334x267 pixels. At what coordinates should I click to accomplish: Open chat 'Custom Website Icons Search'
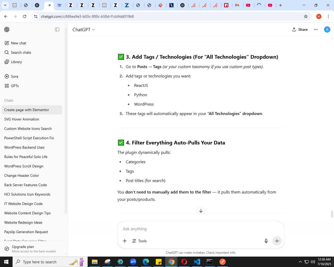[32, 129]
